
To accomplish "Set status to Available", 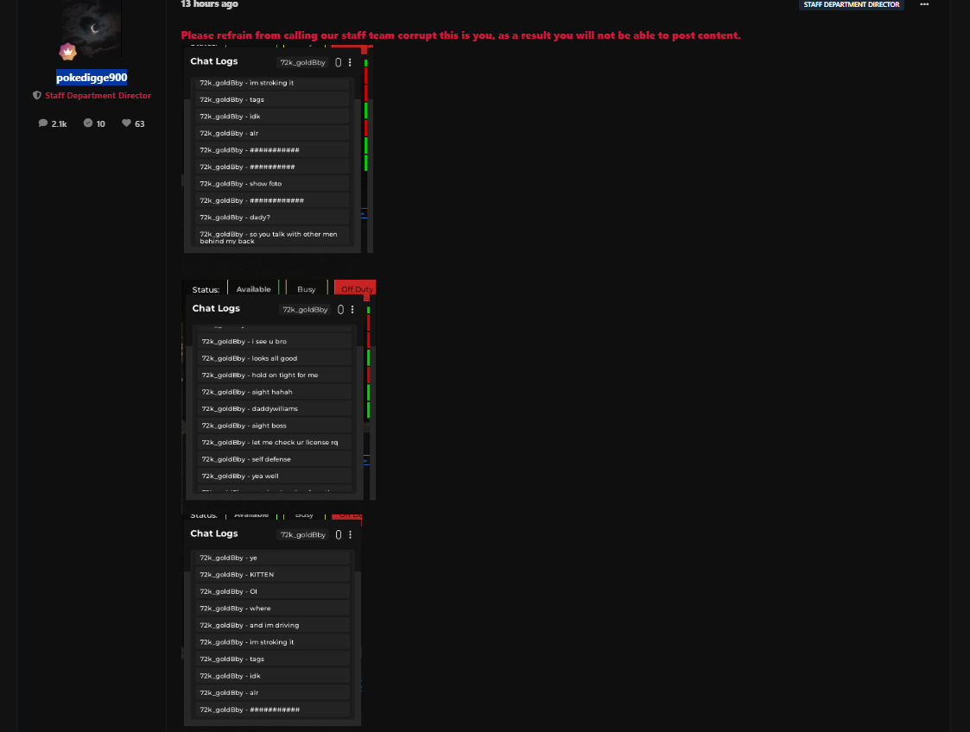I will pos(253,289).
